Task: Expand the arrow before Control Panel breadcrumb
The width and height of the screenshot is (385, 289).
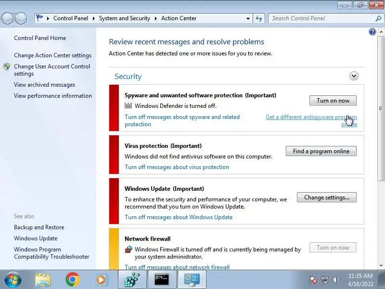Action: coord(48,18)
